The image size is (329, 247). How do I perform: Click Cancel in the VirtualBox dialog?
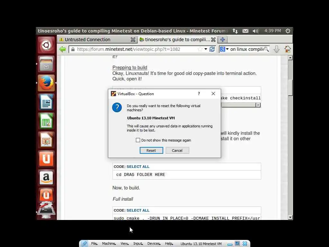tap(177, 151)
